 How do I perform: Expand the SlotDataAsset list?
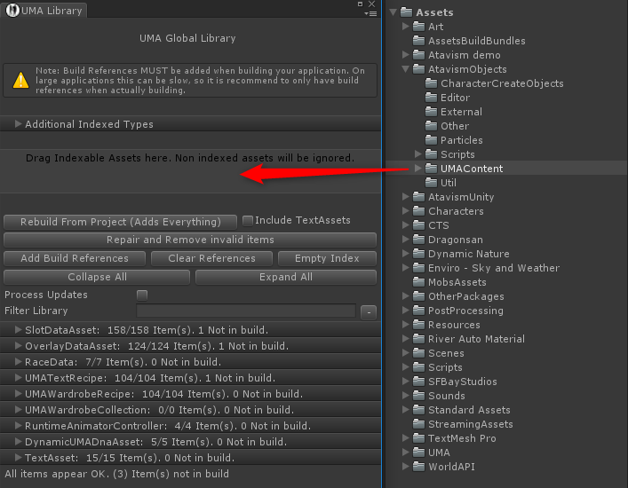18,330
